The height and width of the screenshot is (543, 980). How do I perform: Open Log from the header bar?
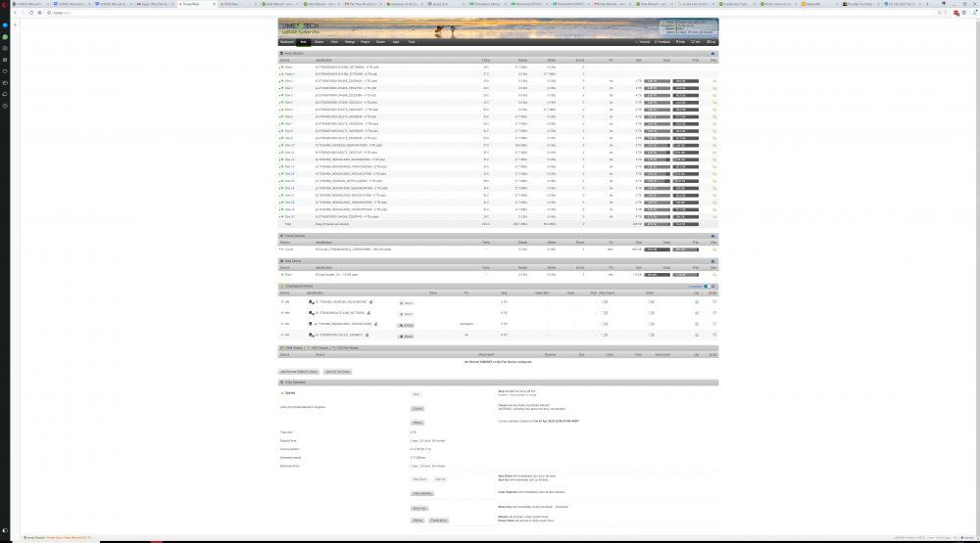tap(711, 42)
